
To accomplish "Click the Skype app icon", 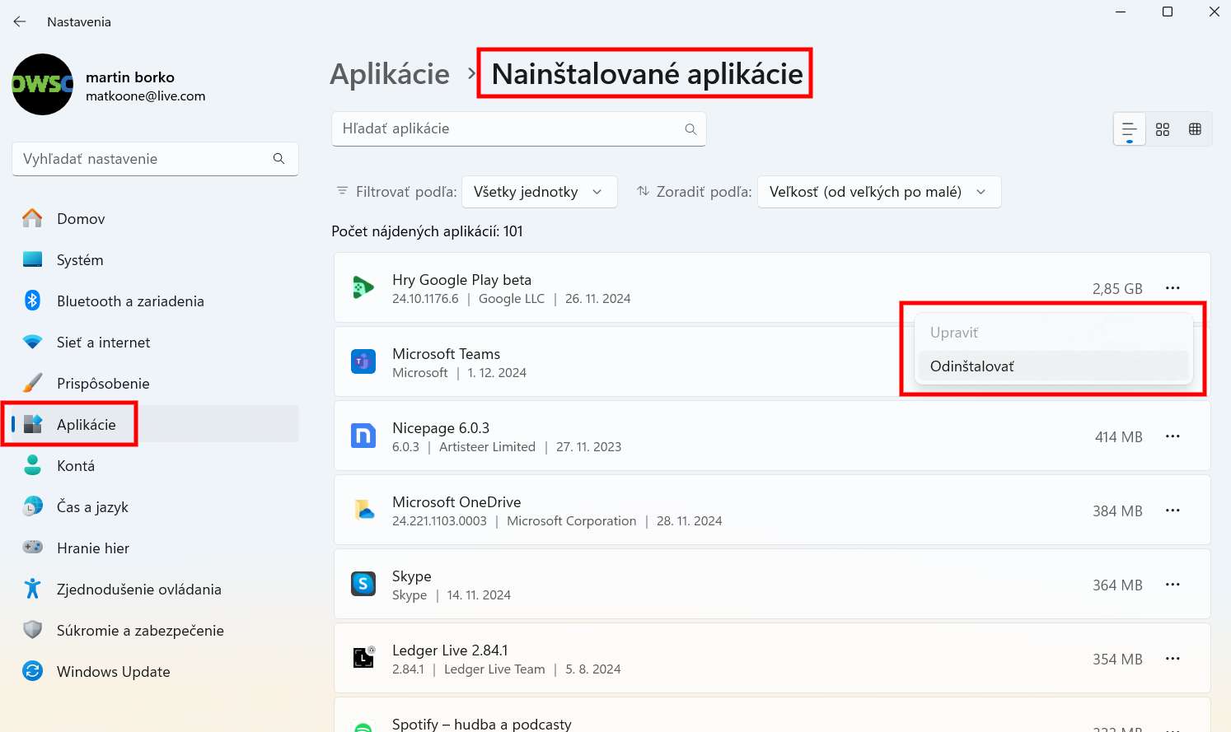I will coord(363,584).
